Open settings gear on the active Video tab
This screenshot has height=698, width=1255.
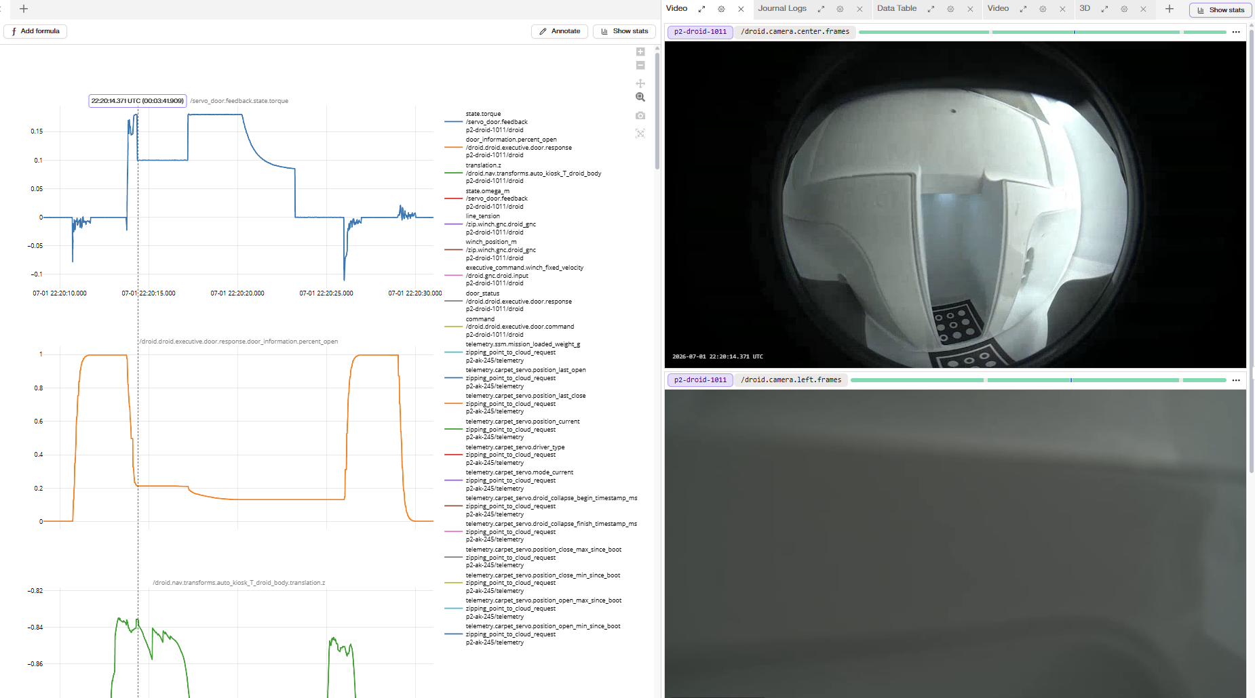pyautogui.click(x=721, y=9)
